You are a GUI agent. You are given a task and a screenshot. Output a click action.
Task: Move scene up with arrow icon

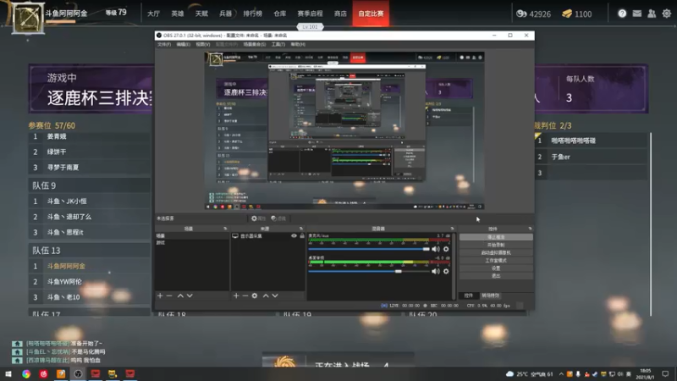(x=180, y=295)
